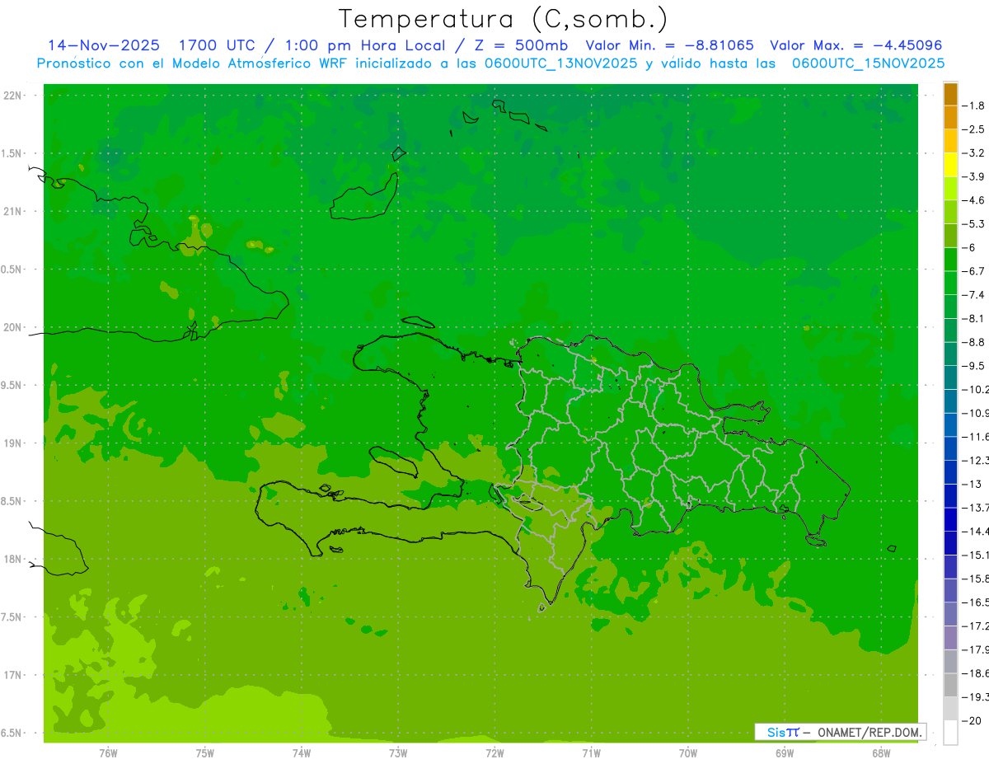Click the yellow swatch between -3.2 and -3.9
The width and height of the screenshot is (989, 764).
pyautogui.click(x=950, y=165)
